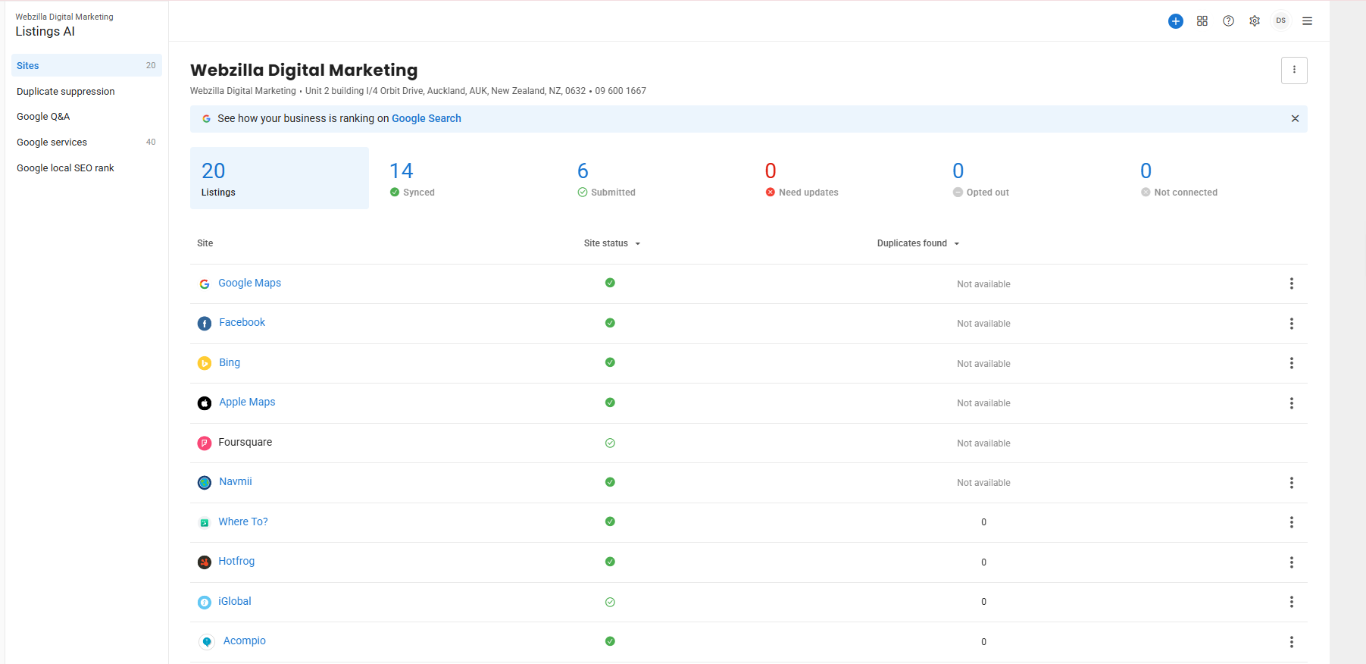Open business options three-dot button

(x=1294, y=70)
